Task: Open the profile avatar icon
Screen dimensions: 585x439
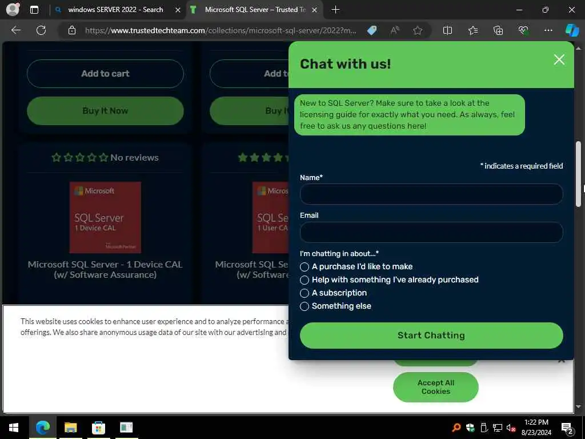Action: 13,9
